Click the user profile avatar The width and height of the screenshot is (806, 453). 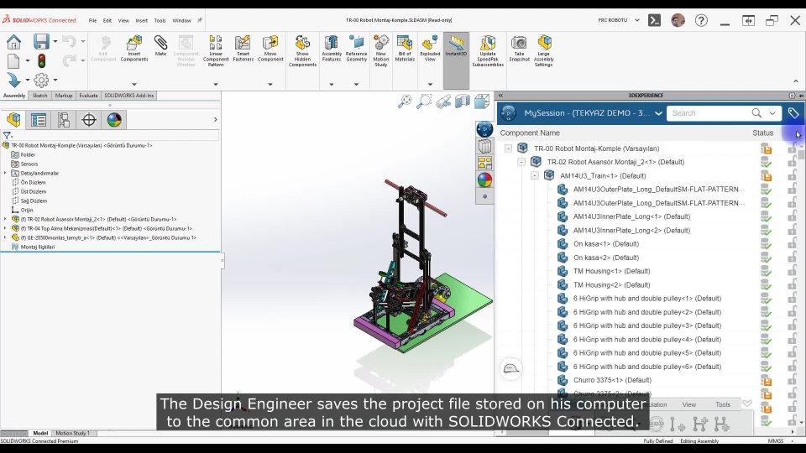click(x=678, y=20)
